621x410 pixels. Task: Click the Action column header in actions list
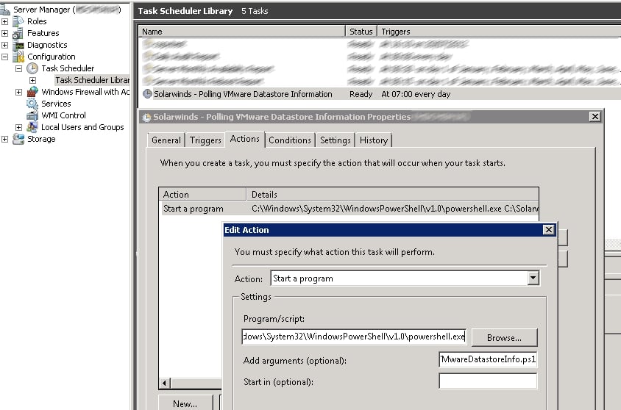coord(202,195)
